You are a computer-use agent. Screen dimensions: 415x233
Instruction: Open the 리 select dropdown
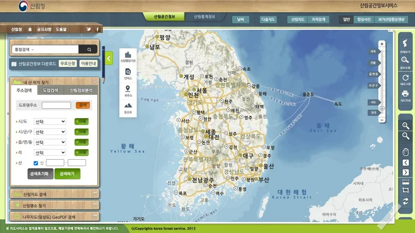50,153
